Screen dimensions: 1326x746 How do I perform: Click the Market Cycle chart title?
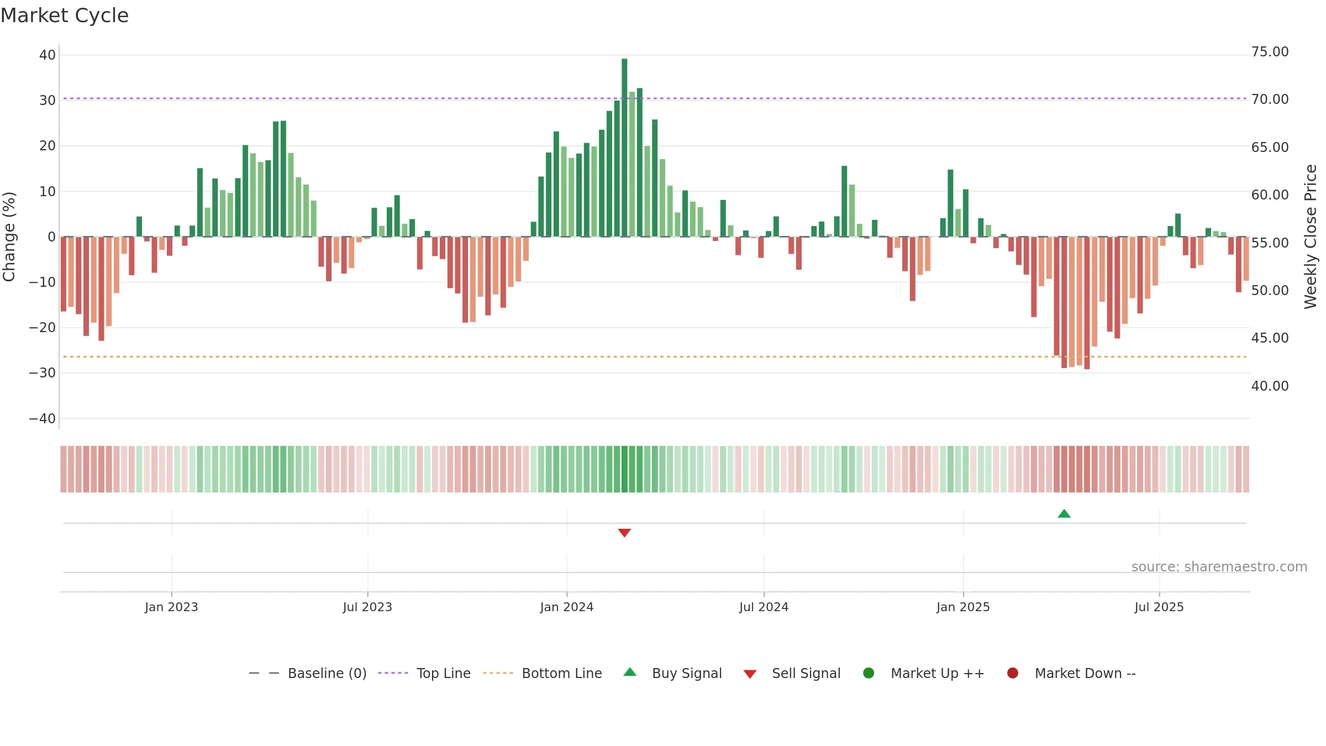pyautogui.click(x=65, y=15)
